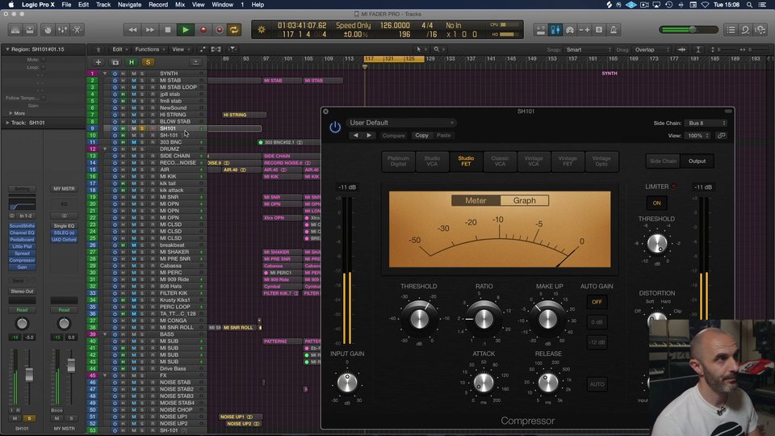Click the Compare button
The height and width of the screenshot is (436, 775).
(393, 136)
